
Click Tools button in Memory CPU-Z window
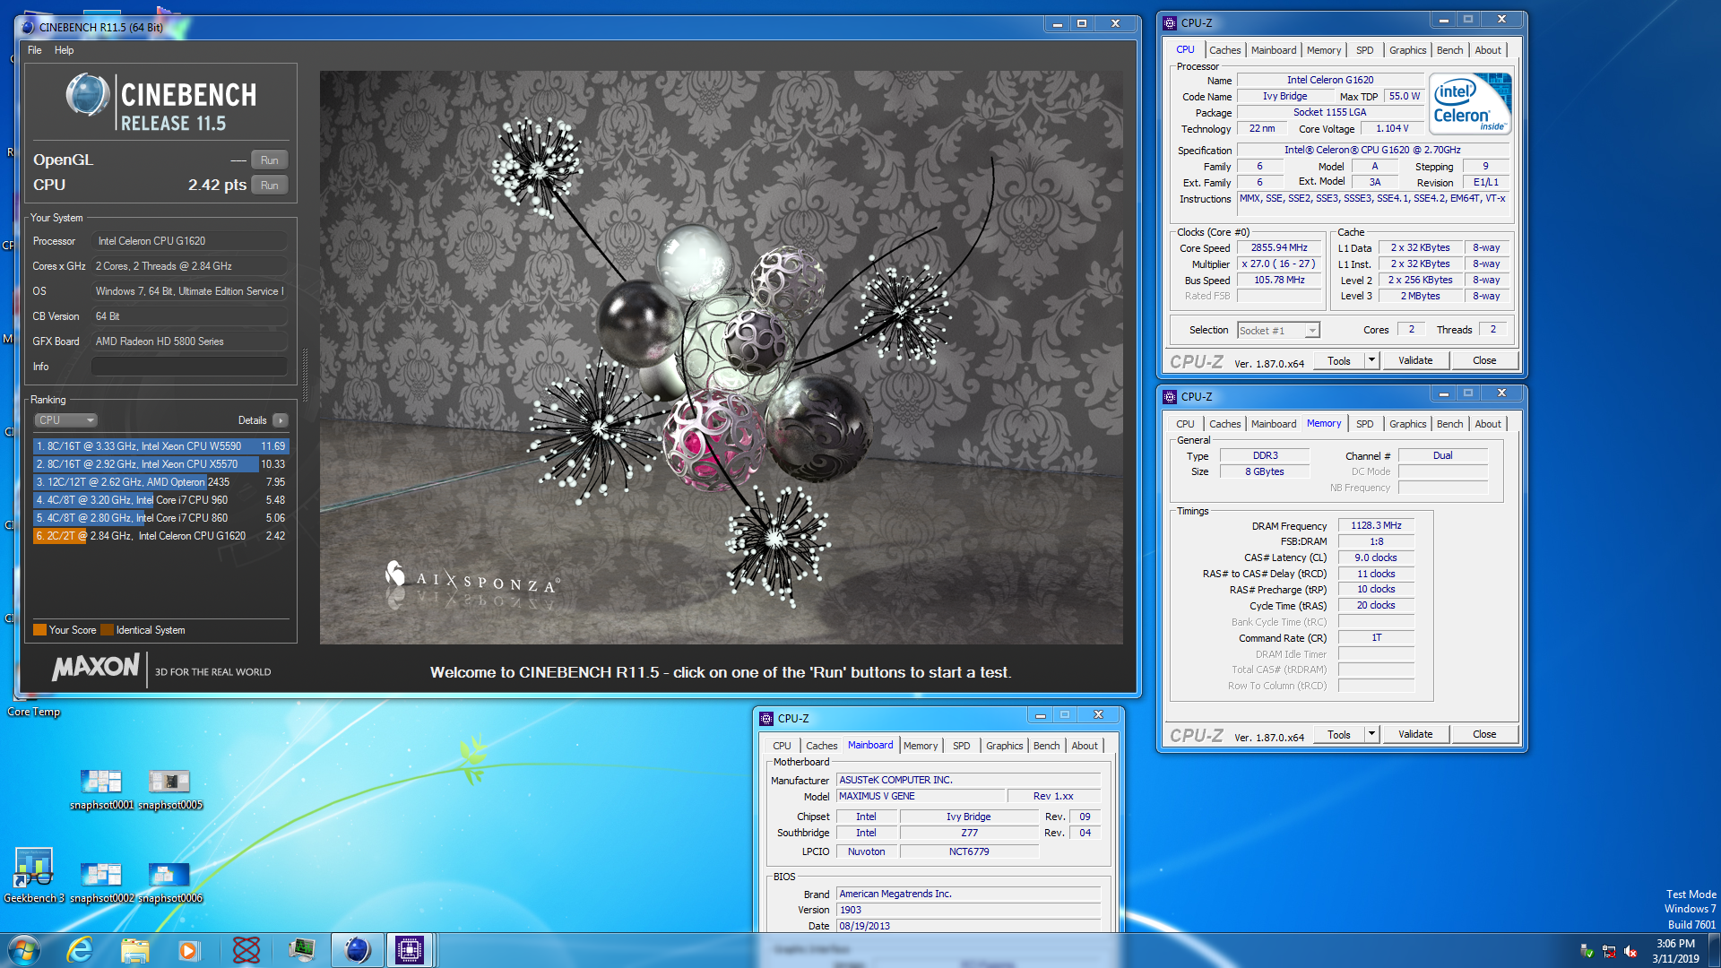tap(1339, 734)
